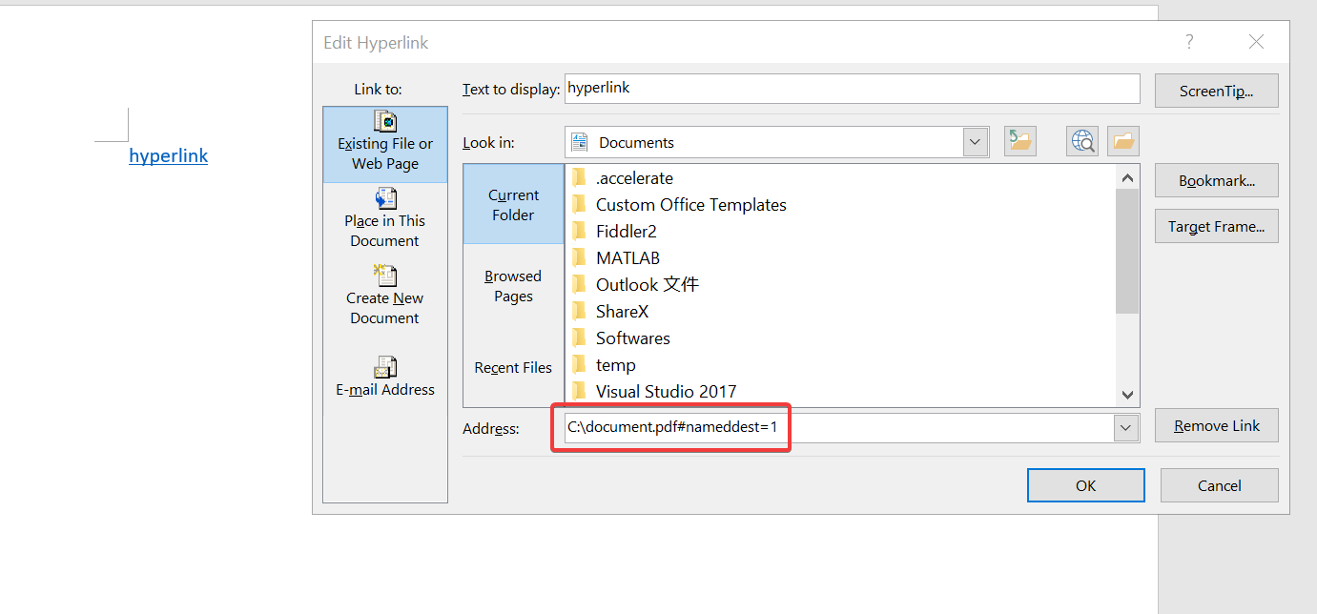
Task: Click the Custom Office Templates name
Action: point(691,205)
